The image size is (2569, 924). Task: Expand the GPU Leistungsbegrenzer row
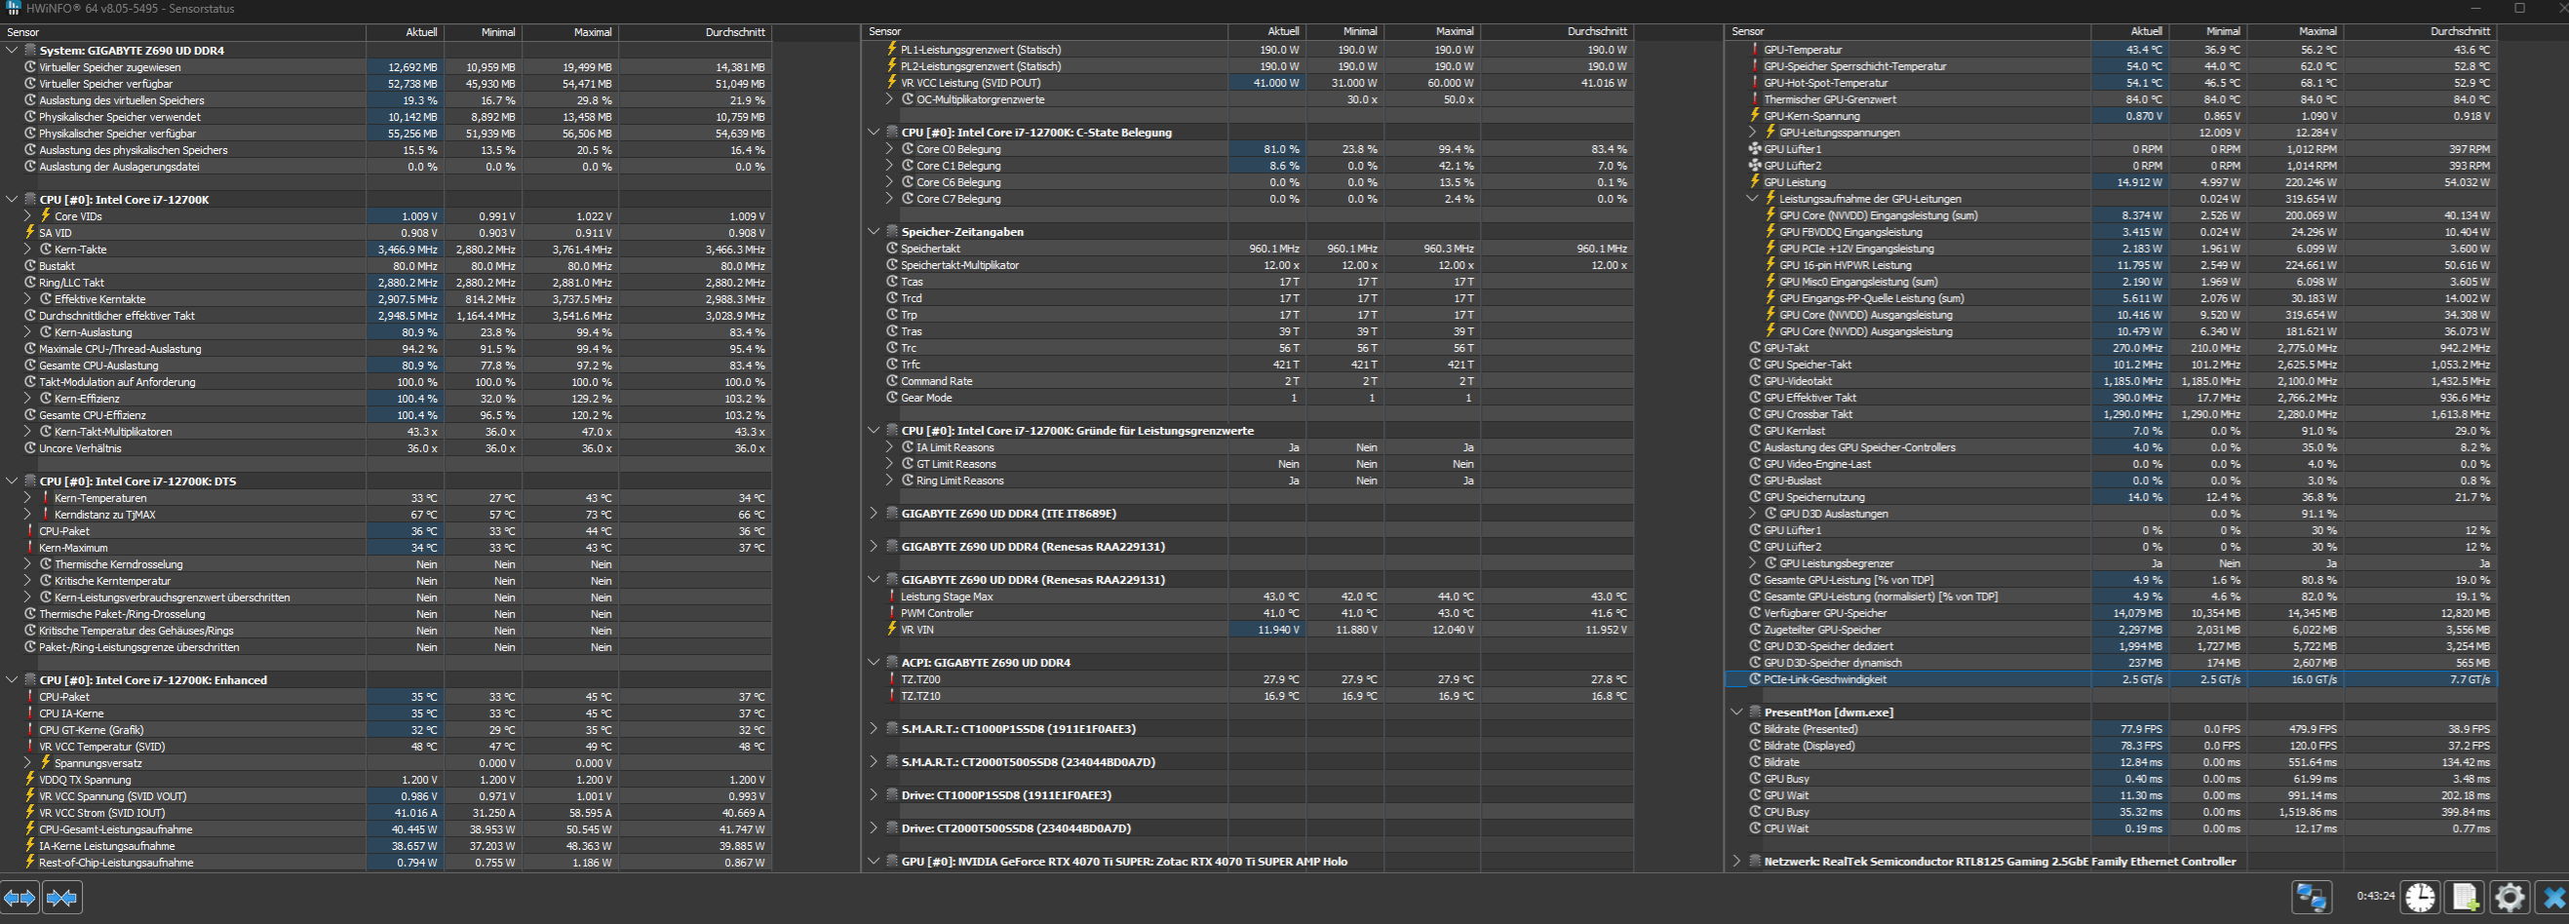click(x=1752, y=563)
